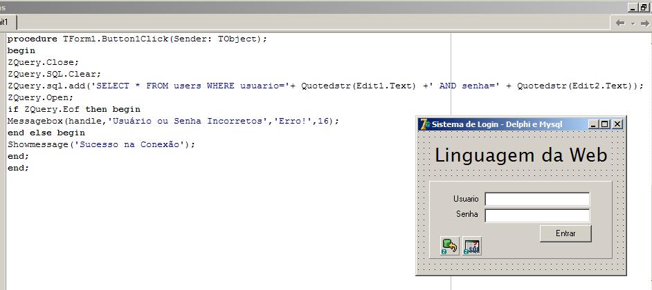Click the if ZQuery.Eof then begin line
The width and height of the screenshot is (652, 290).
coord(74,110)
